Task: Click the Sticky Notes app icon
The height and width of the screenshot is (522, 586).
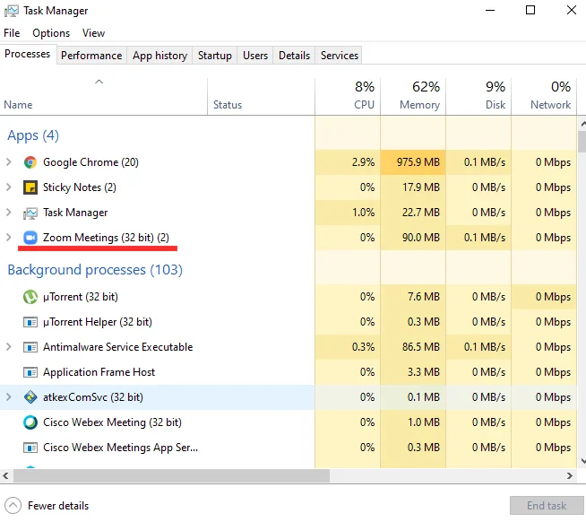Action: click(x=30, y=187)
